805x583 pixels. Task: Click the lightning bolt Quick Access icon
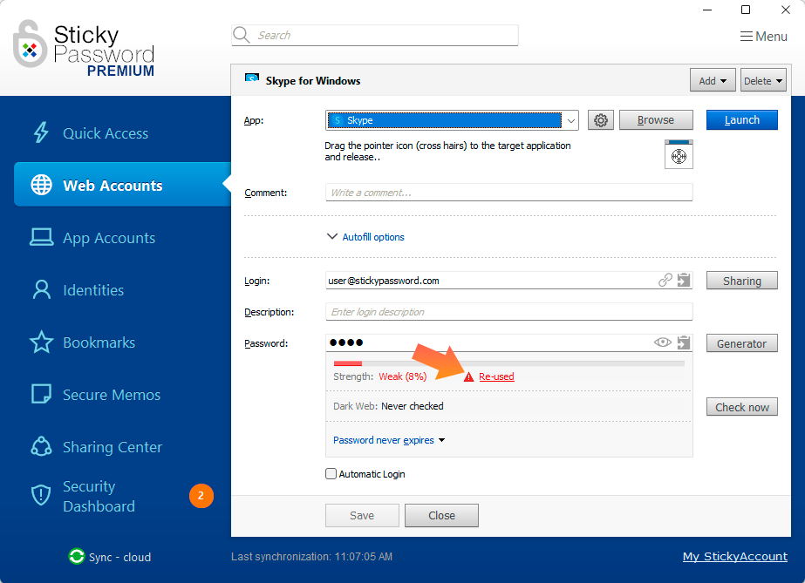pos(41,132)
